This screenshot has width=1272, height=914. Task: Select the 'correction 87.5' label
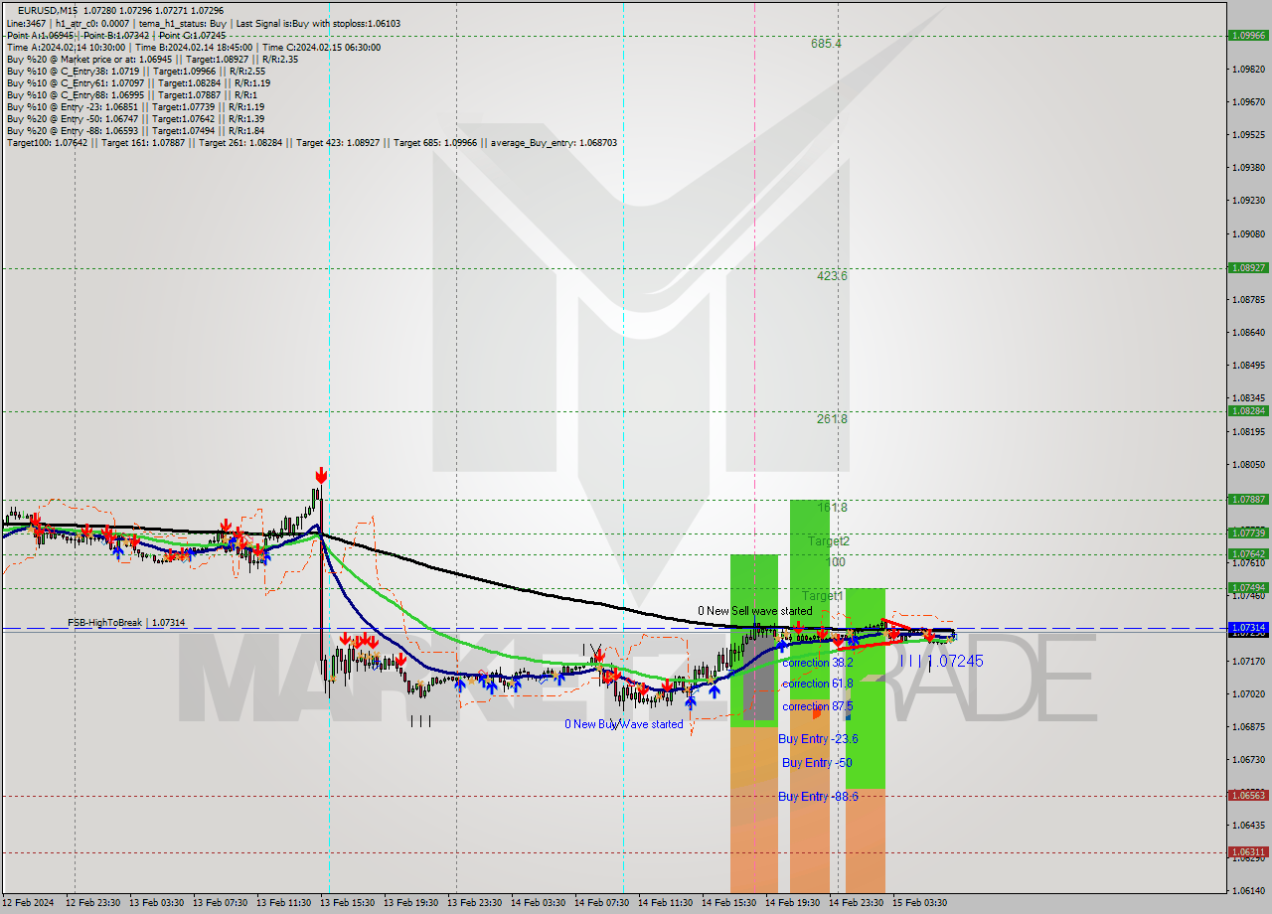pos(817,706)
